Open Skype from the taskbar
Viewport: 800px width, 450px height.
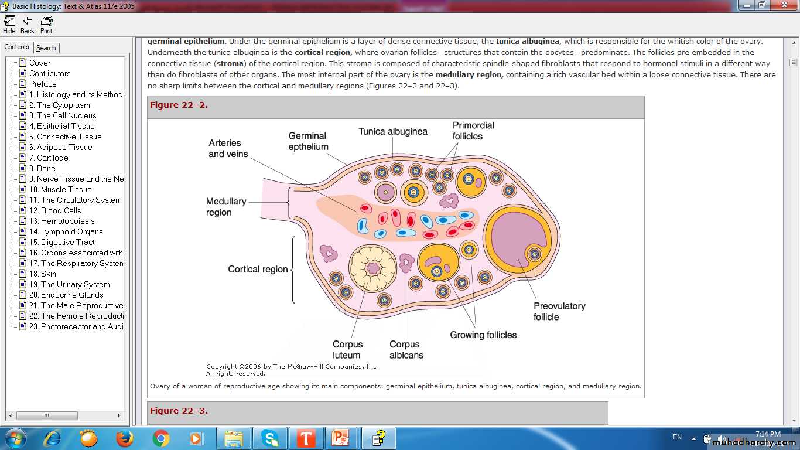[x=269, y=438]
